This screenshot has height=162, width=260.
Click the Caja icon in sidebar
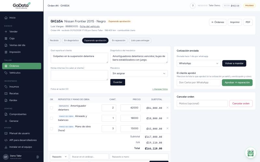(x=6, y=38)
